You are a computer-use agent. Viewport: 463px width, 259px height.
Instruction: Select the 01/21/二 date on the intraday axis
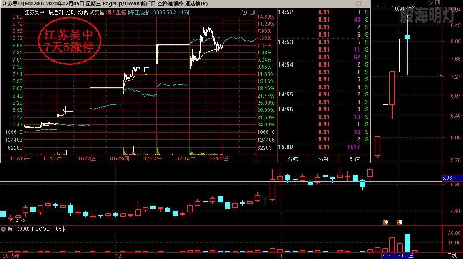coord(53,158)
